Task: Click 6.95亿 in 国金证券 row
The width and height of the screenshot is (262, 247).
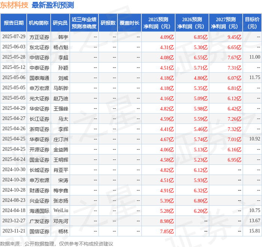Action: click(x=234, y=160)
